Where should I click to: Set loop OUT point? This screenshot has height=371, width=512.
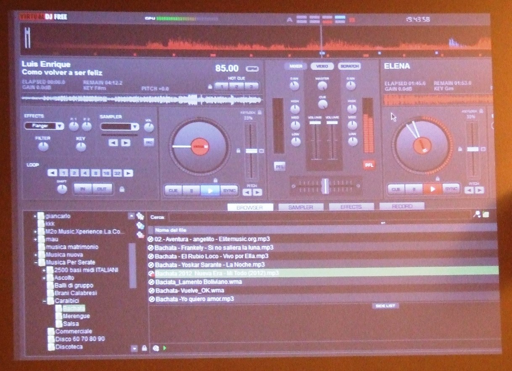(x=102, y=189)
